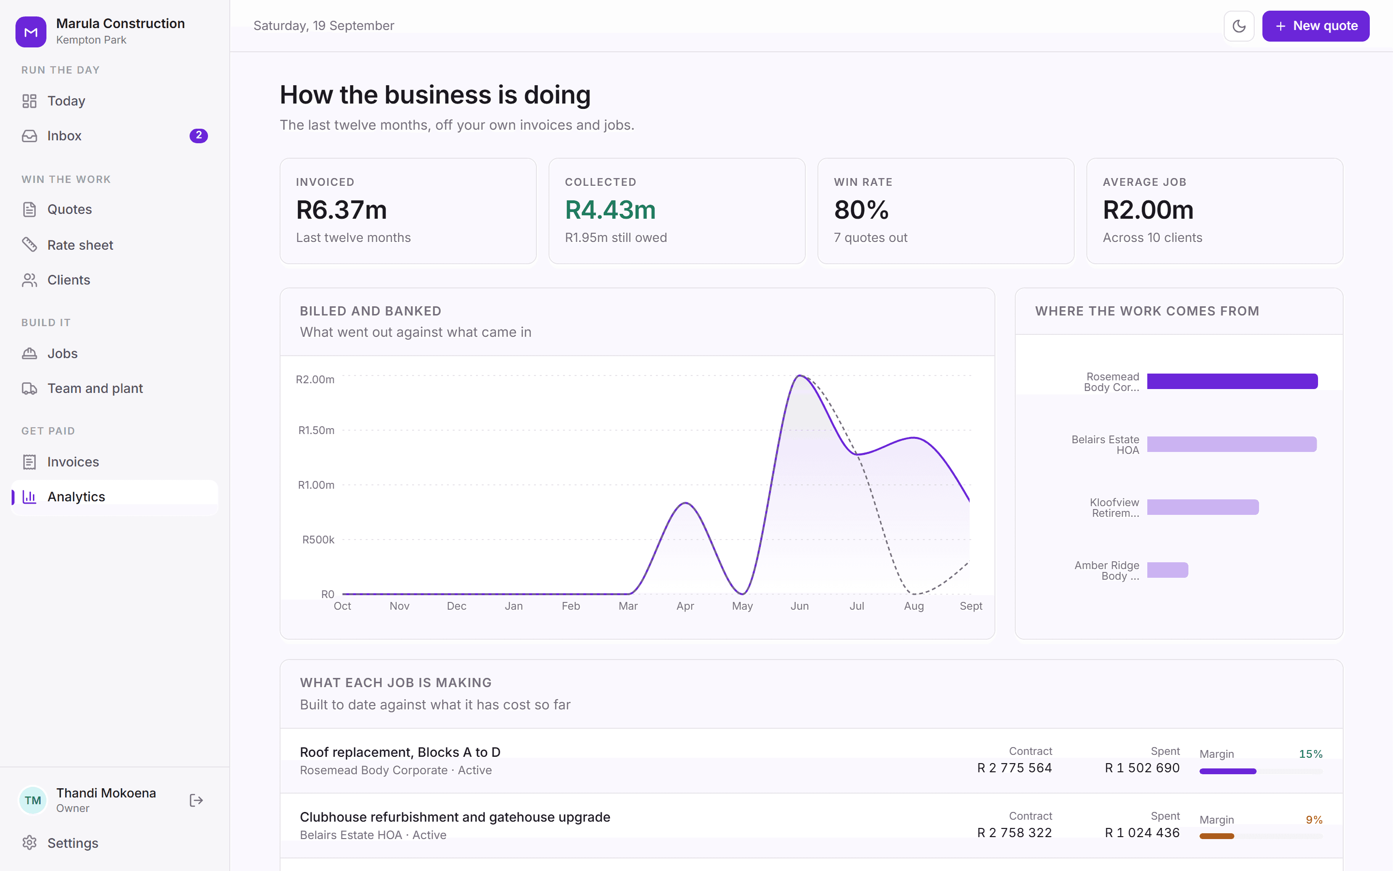Click contract value 'R 2 758 322'

click(1014, 833)
